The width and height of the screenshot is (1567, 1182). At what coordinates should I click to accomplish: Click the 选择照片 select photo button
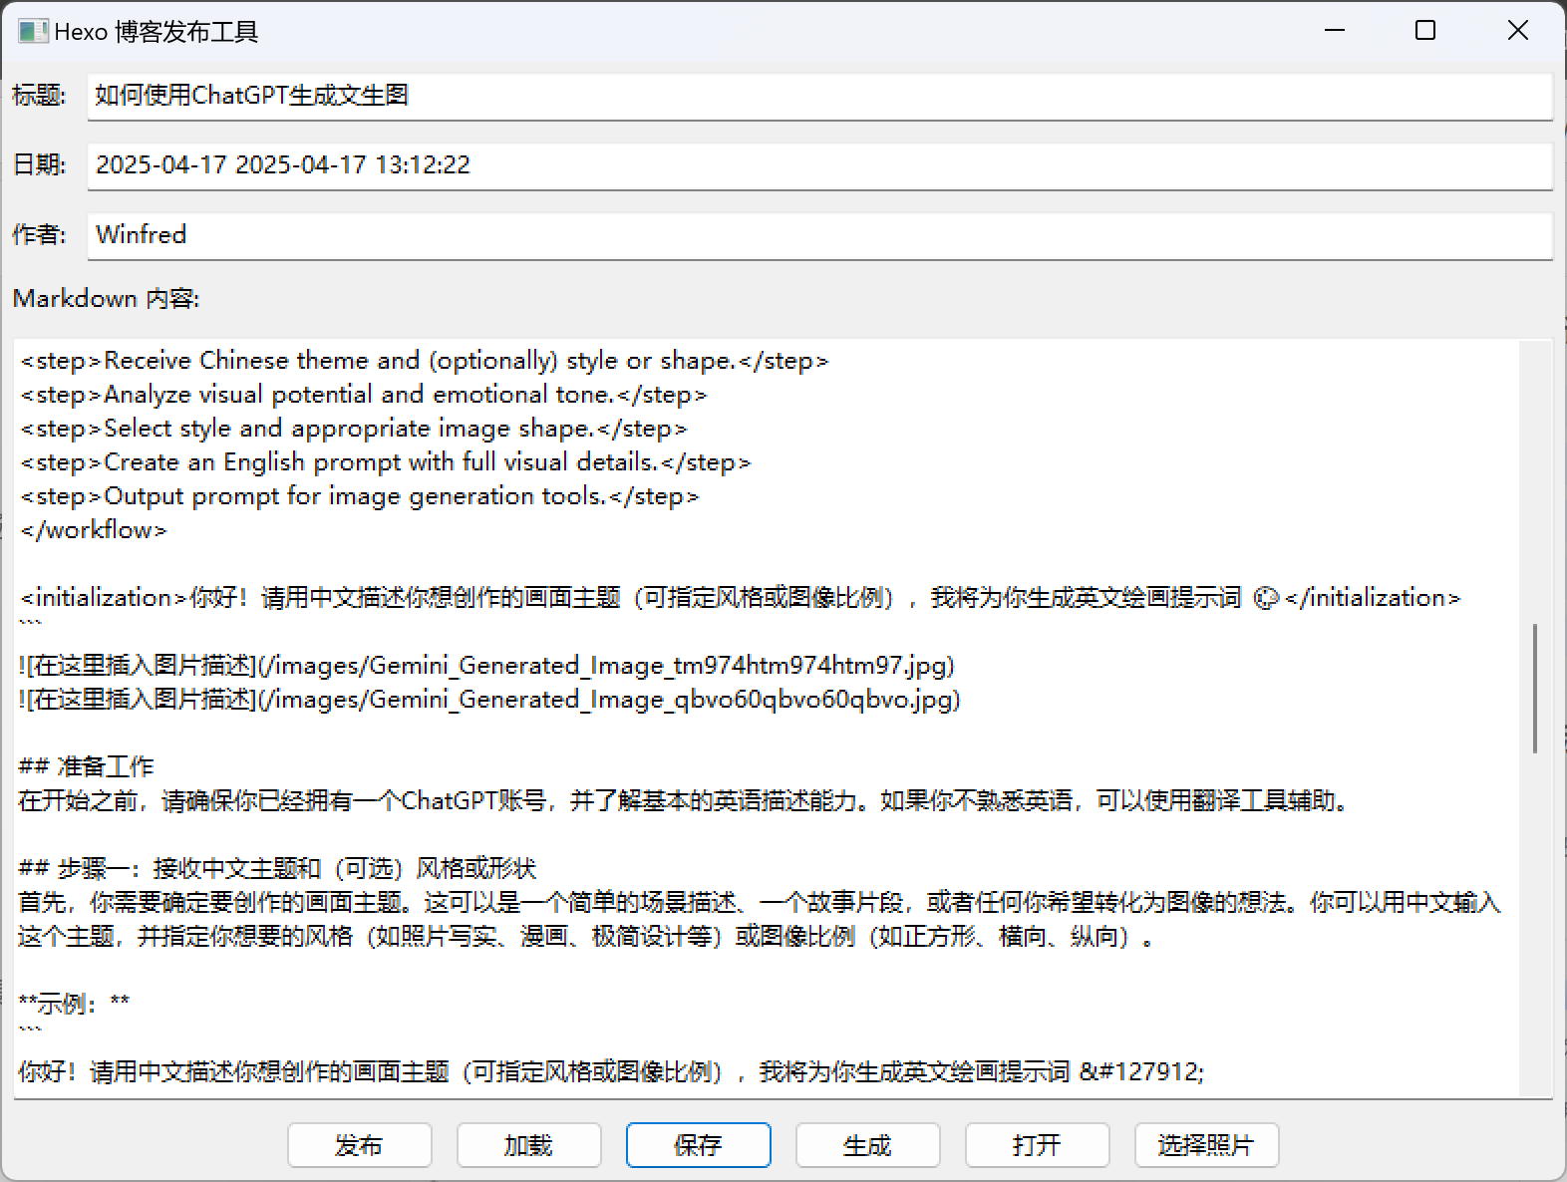pyautogui.click(x=1206, y=1145)
